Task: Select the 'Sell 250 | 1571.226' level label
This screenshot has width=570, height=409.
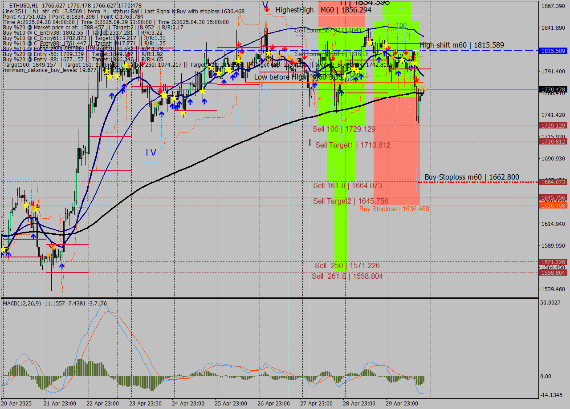Action: 347,265
